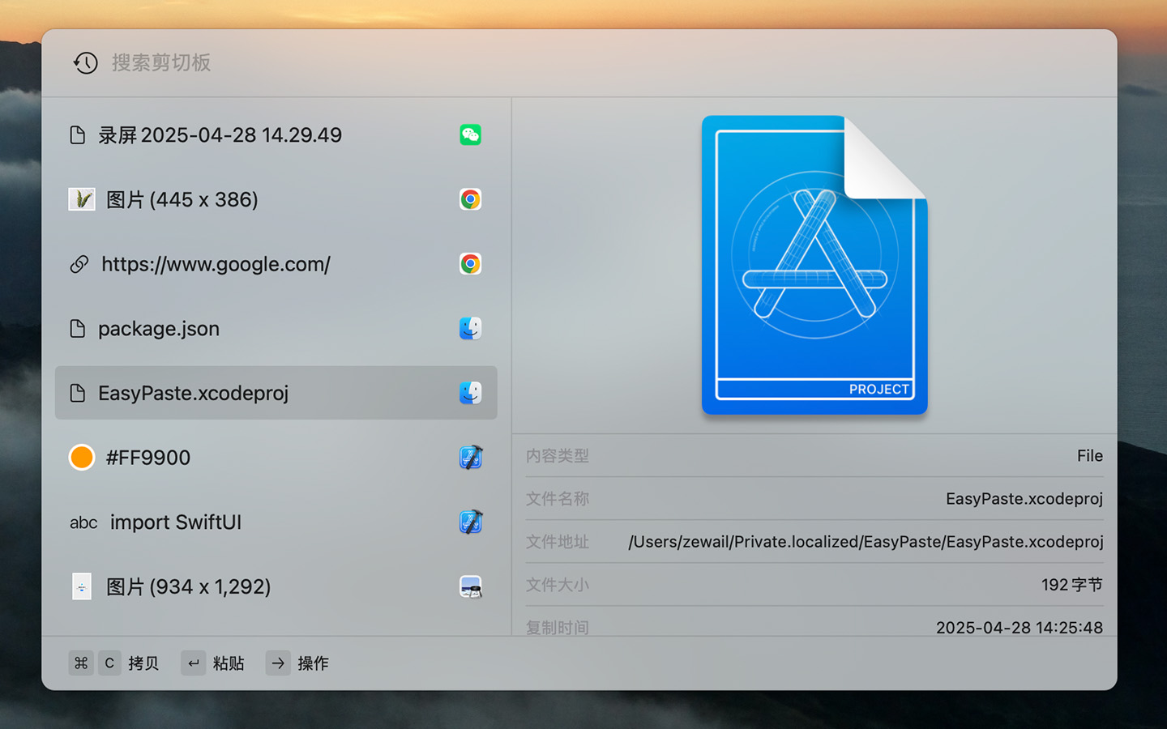Click the file icon beside 录屏 entry
Screen dimensions: 1167x729
coord(78,134)
